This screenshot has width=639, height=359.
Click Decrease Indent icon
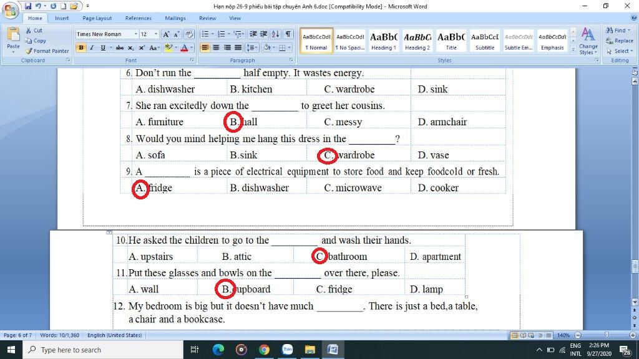(253, 34)
